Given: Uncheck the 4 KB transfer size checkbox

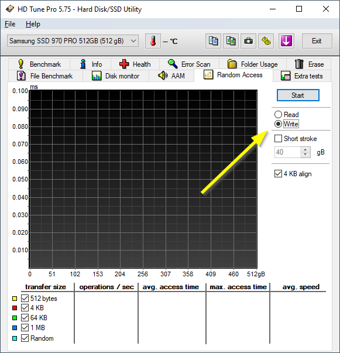Looking at the screenshot, I should (25, 307).
